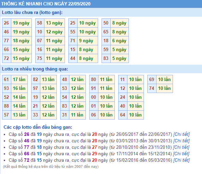The width and height of the screenshot is (202, 174).
Task: Open Chi tiết link for pair 66
Action: click(181, 154)
